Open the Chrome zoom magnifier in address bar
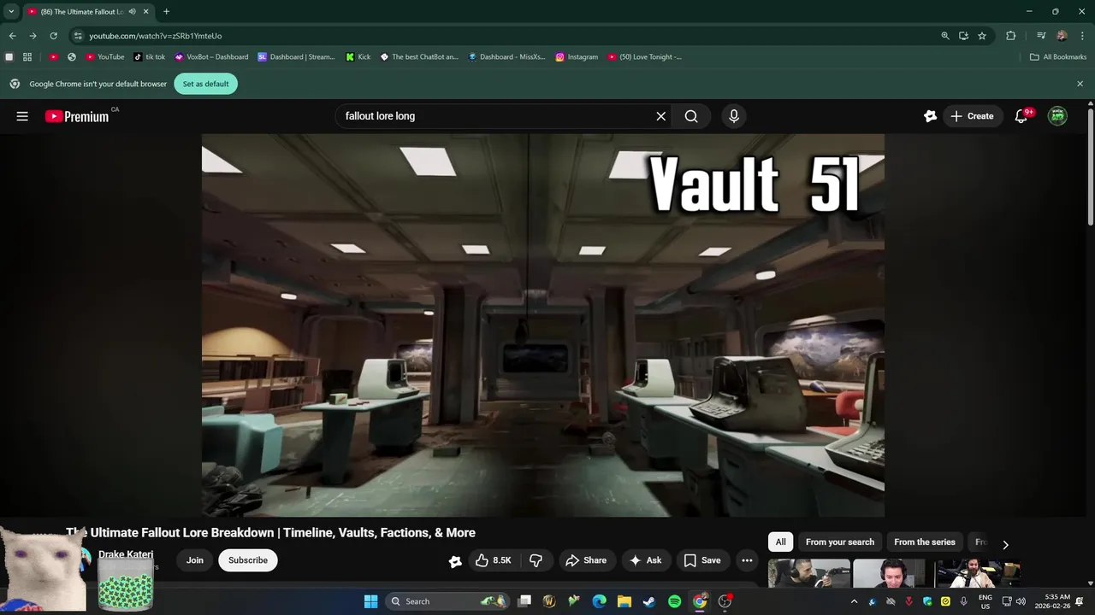The image size is (1095, 615). click(x=944, y=36)
